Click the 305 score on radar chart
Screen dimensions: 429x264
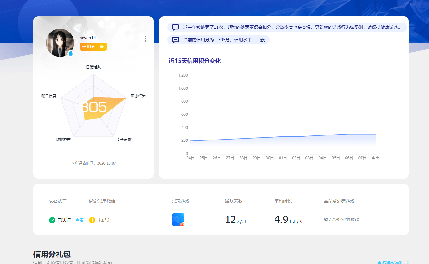tap(94, 107)
